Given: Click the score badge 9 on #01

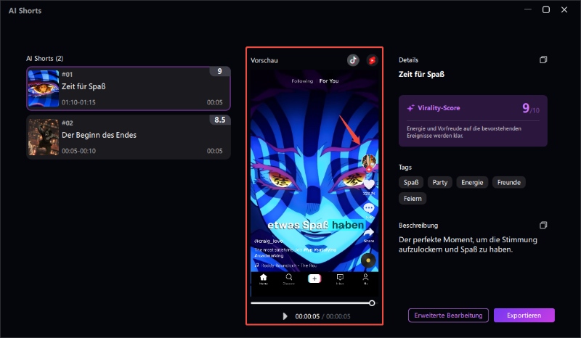Looking at the screenshot, I should pyautogui.click(x=220, y=71).
